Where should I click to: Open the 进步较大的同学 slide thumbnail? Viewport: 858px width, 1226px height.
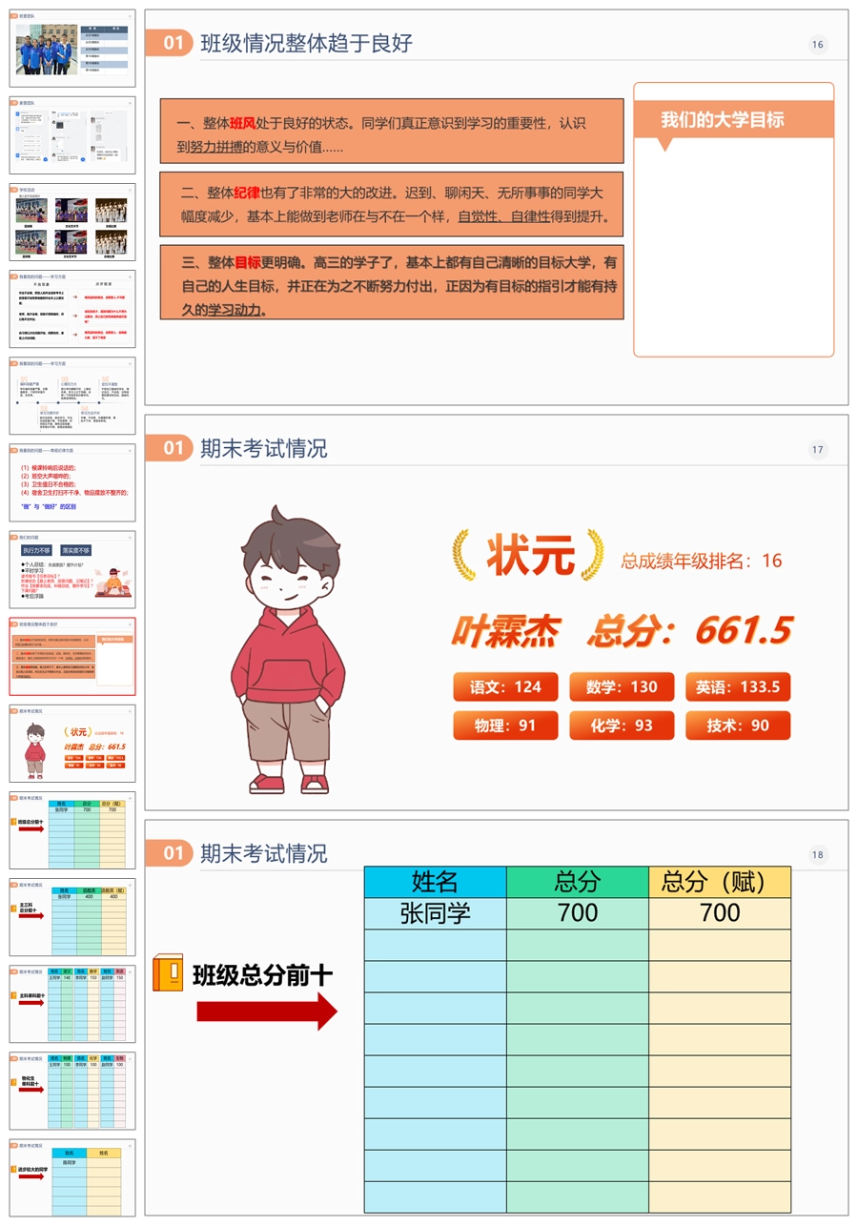[x=72, y=1179]
